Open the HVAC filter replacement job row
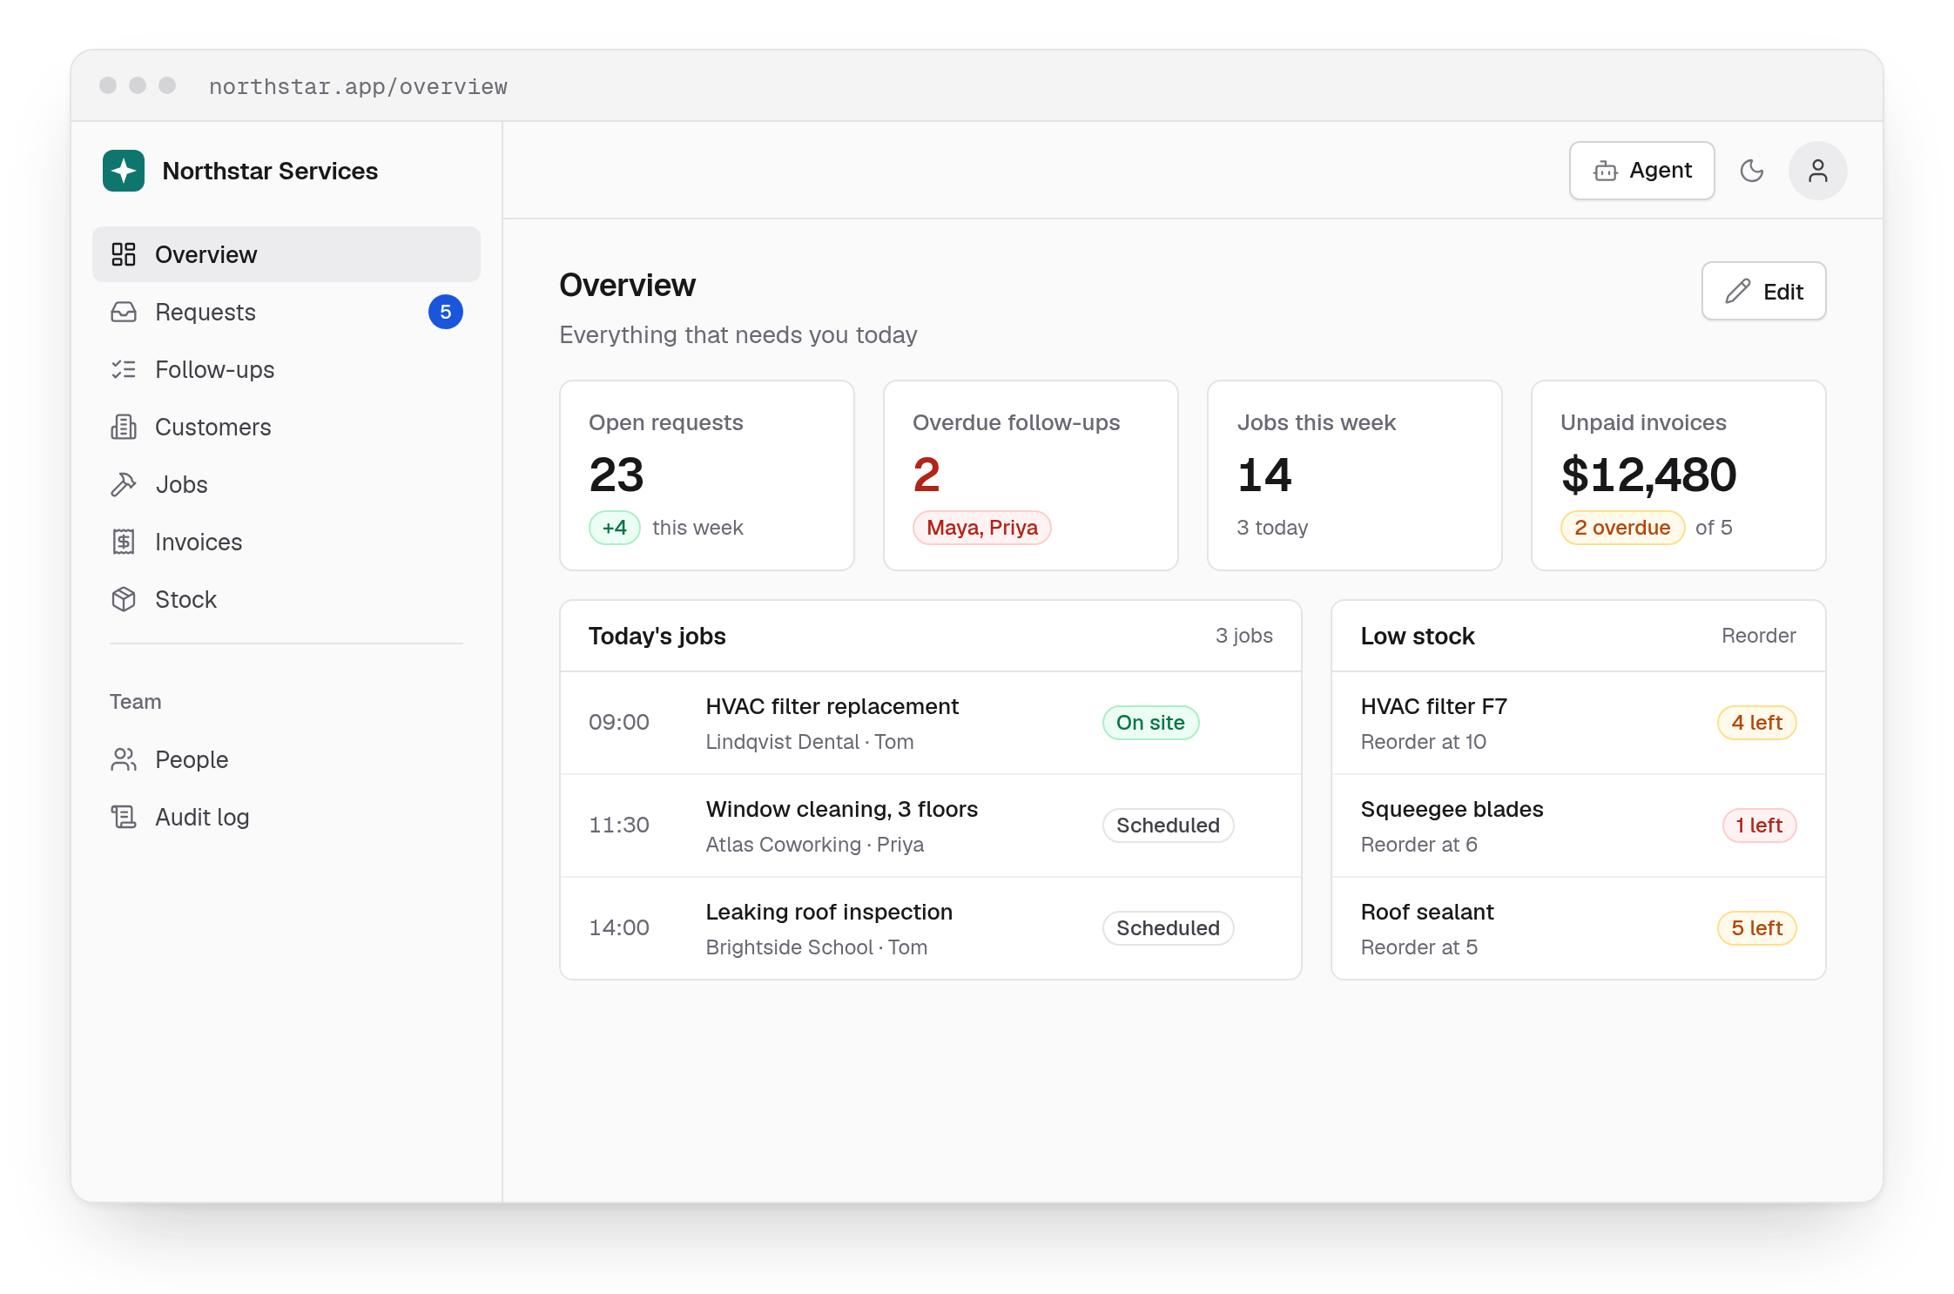Viewport: 1954px width, 1294px height. pyautogui.click(x=931, y=723)
